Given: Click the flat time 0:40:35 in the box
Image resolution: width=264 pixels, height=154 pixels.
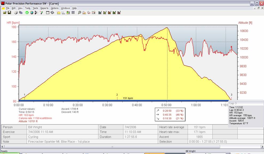Looking at the screenshot, I should [167, 114].
